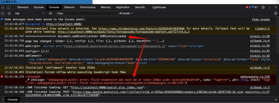This screenshot has width=279, height=103.
Task: Open the top JavaScript context dropdown
Action: (x=29, y=13)
